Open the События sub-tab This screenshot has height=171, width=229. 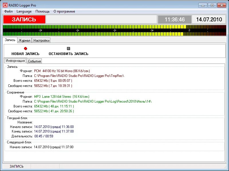tap(34, 61)
